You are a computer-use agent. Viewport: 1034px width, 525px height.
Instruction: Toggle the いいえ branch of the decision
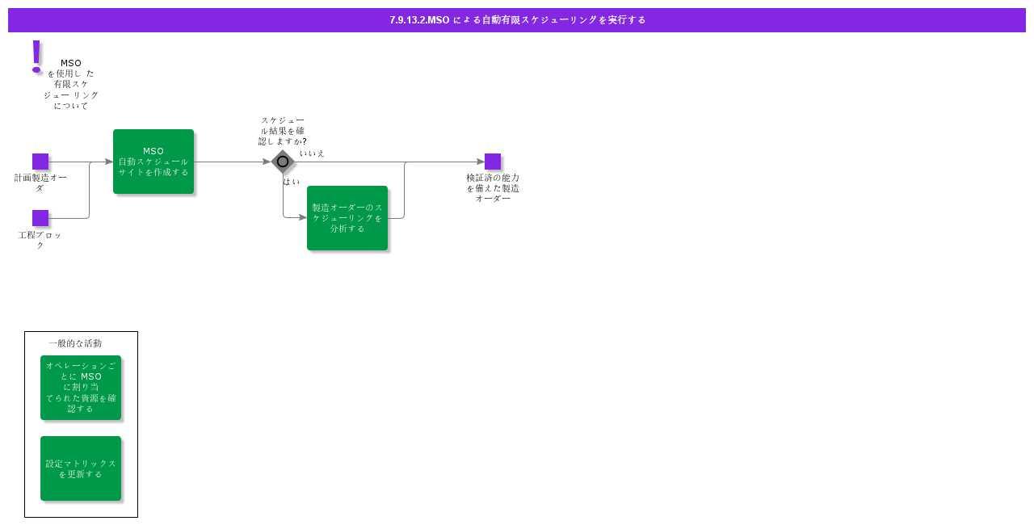tap(311, 152)
